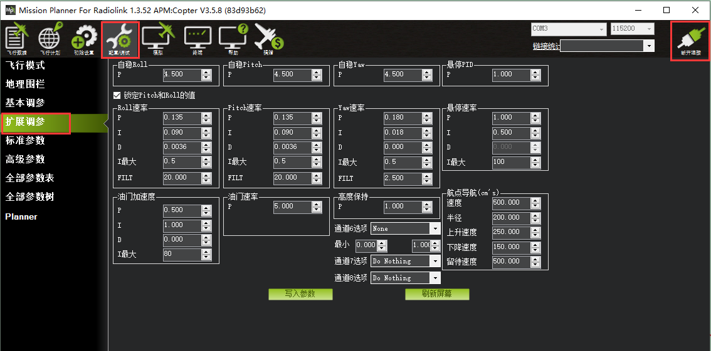The width and height of the screenshot is (711, 351).
Task: Open 全部参数树 in the sidebar
Action: click(x=30, y=197)
